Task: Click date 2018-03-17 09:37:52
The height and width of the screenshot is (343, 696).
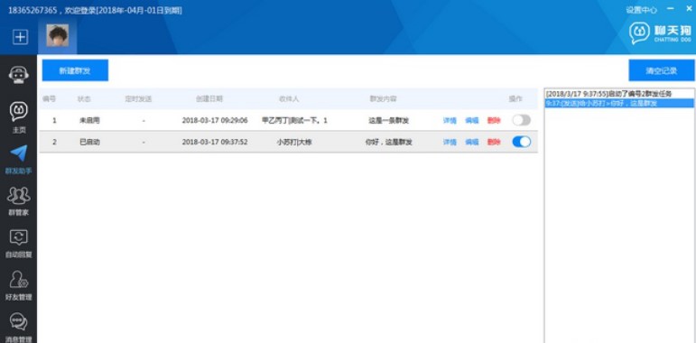Action: coord(215,143)
